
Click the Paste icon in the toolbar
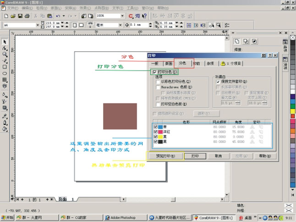(x=49, y=16)
